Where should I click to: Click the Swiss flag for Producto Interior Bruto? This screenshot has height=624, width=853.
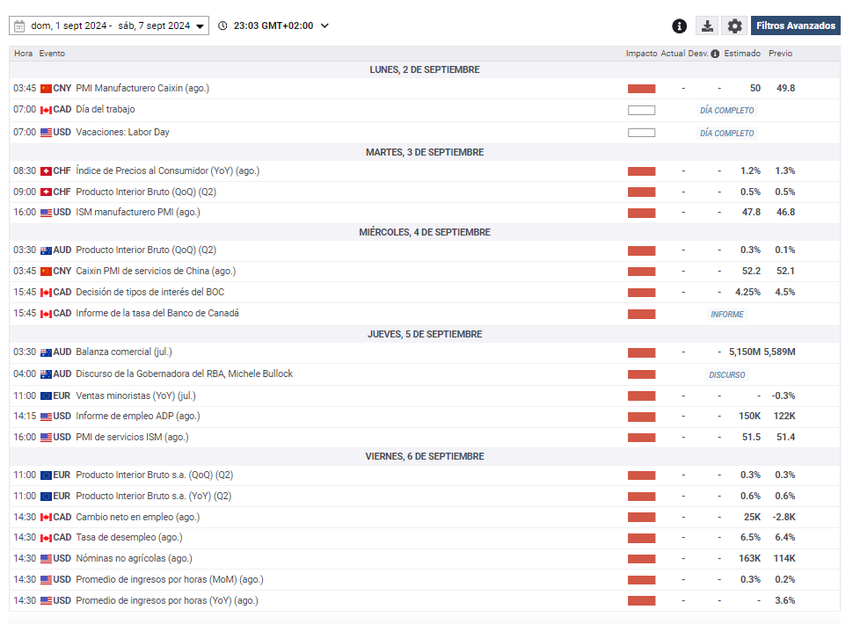(46, 192)
